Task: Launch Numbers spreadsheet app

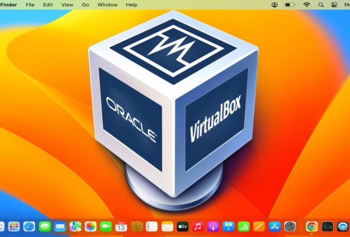Action: point(244,227)
